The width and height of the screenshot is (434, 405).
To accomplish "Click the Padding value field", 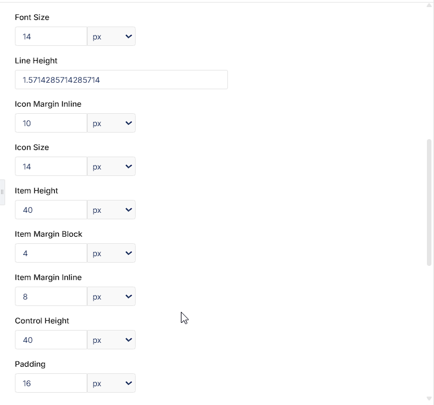I will 51,383.
